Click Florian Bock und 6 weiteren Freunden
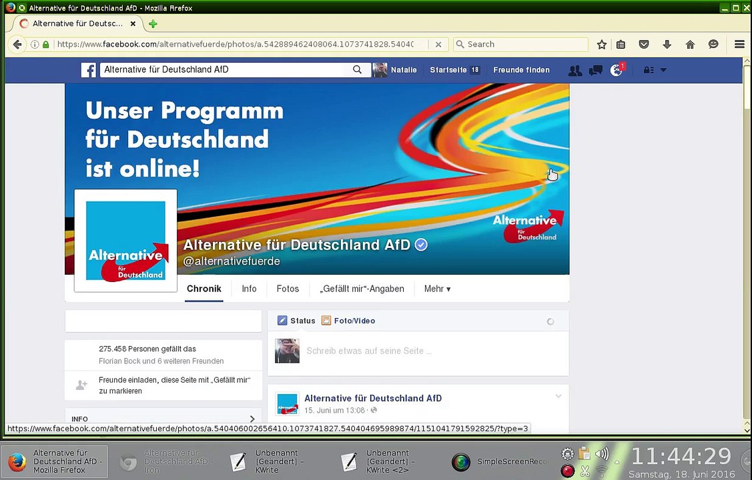Image resolution: width=752 pixels, height=480 pixels. pos(161,361)
